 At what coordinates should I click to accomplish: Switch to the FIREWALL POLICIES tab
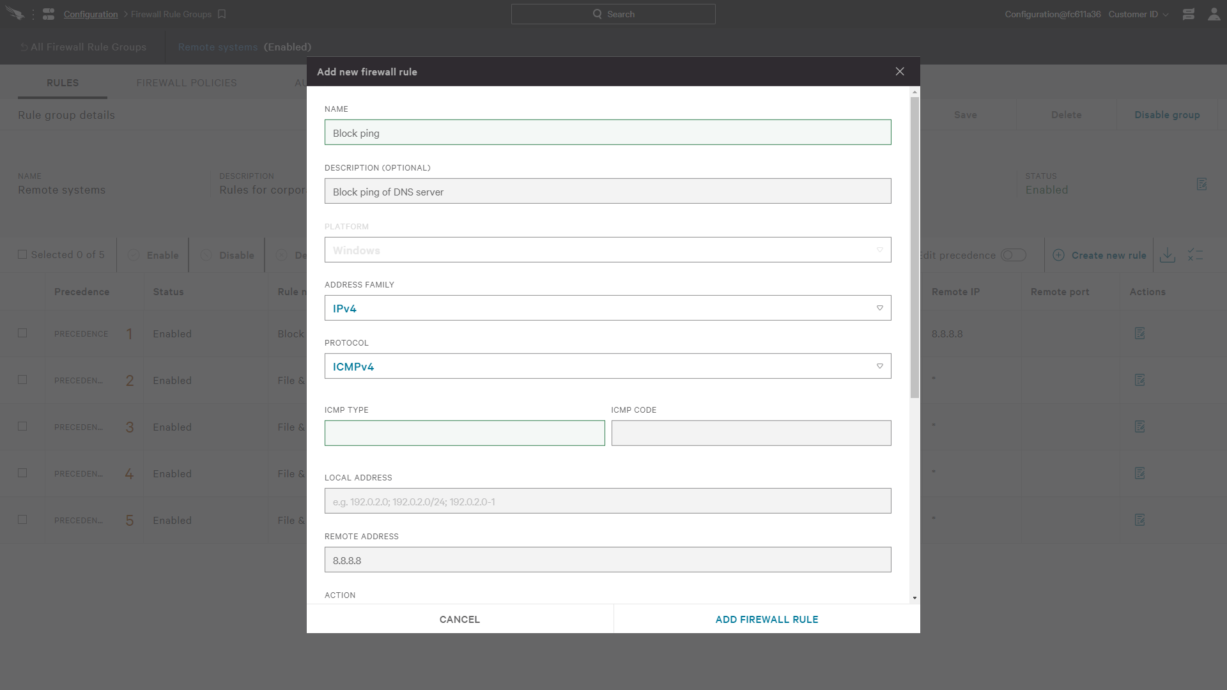point(187,83)
